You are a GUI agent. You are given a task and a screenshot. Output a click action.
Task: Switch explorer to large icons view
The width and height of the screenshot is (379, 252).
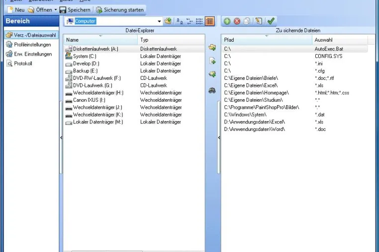tap(180, 21)
